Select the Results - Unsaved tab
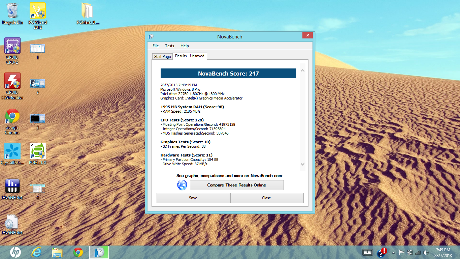The image size is (460, 259). 190,56
